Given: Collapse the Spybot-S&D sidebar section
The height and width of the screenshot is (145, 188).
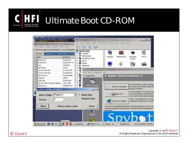Looking at the screenshot, I should pos(84,76).
